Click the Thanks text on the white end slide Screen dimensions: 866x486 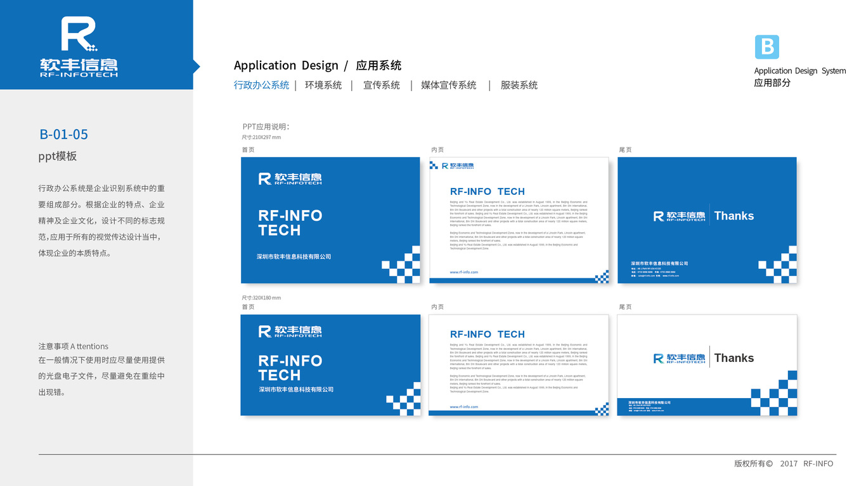point(734,358)
